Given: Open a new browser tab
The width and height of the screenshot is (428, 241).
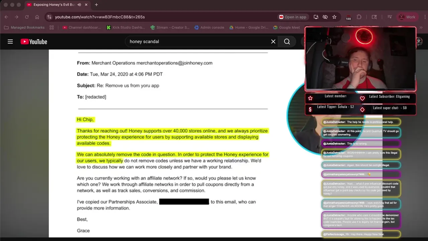Looking at the screenshot, I should (x=96, y=5).
